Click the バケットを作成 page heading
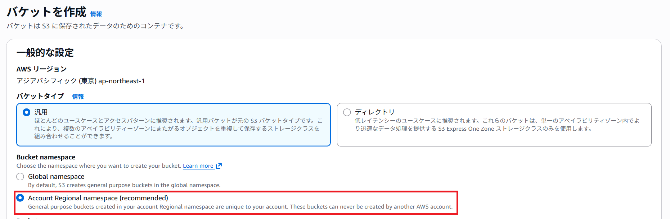Image resolution: width=670 pixels, height=219 pixels. tap(47, 12)
